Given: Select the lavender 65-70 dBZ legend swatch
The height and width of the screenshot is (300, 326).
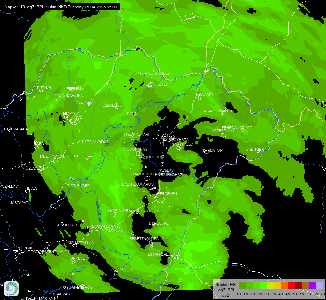Looking at the screenshot, I should pos(319,286).
